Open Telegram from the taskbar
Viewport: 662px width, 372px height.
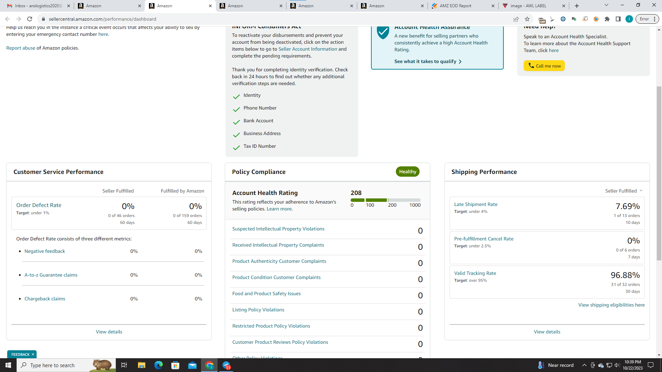227,365
